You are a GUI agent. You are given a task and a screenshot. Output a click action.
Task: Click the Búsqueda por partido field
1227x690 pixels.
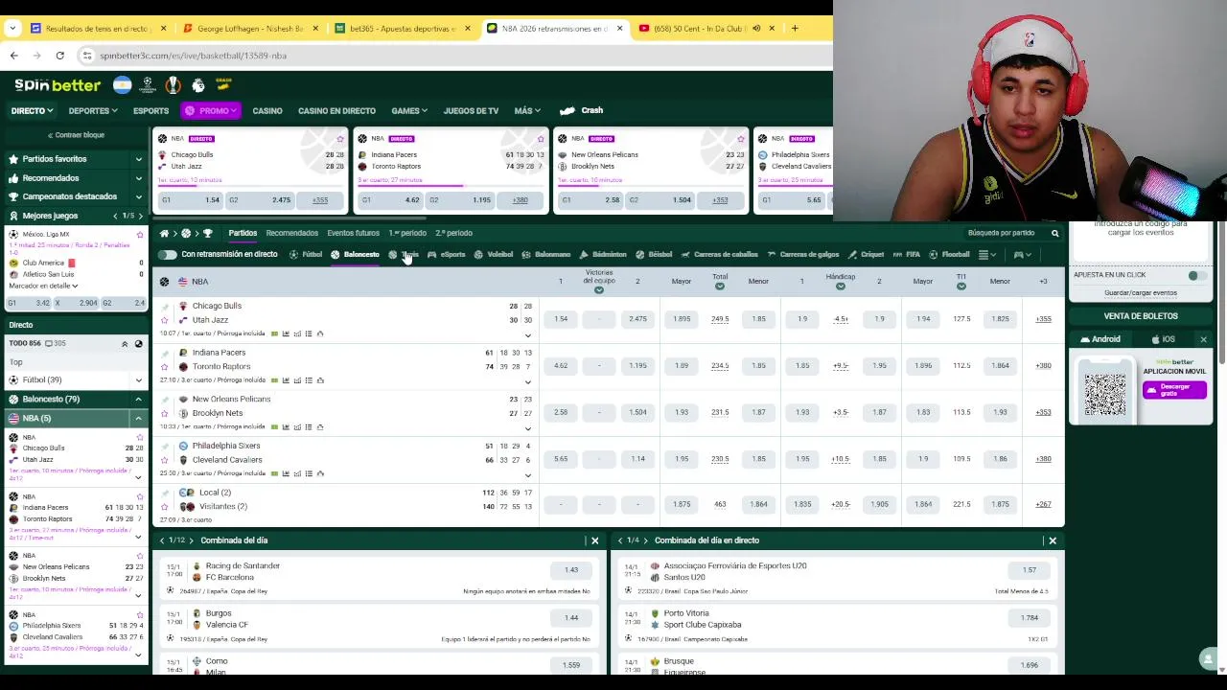[x=1004, y=233]
